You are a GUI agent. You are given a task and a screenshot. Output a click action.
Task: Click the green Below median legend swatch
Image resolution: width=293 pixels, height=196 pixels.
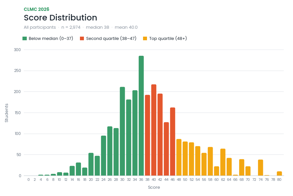click(x=24, y=39)
